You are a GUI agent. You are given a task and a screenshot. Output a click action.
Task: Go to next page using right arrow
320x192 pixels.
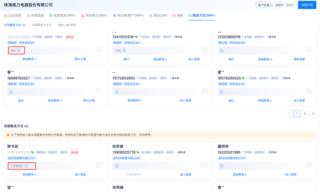point(313,113)
